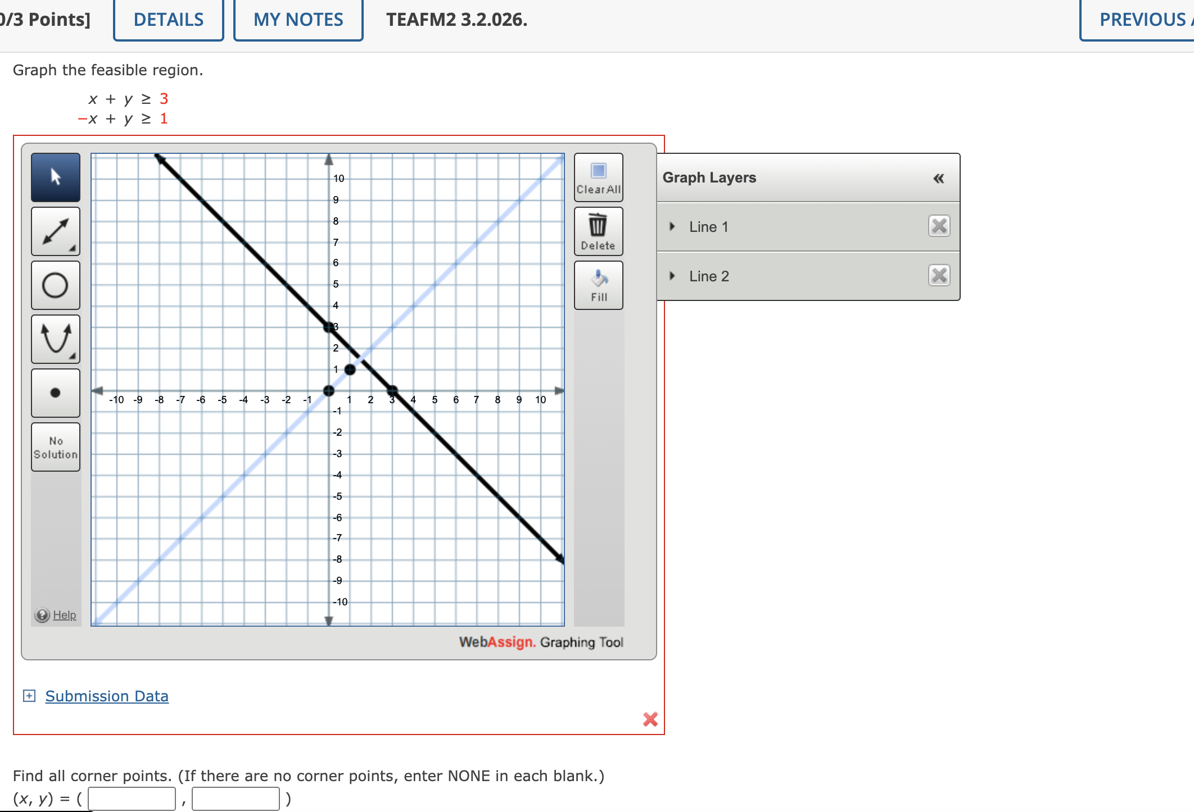
Task: Open the DETAILS tab
Action: (x=168, y=19)
